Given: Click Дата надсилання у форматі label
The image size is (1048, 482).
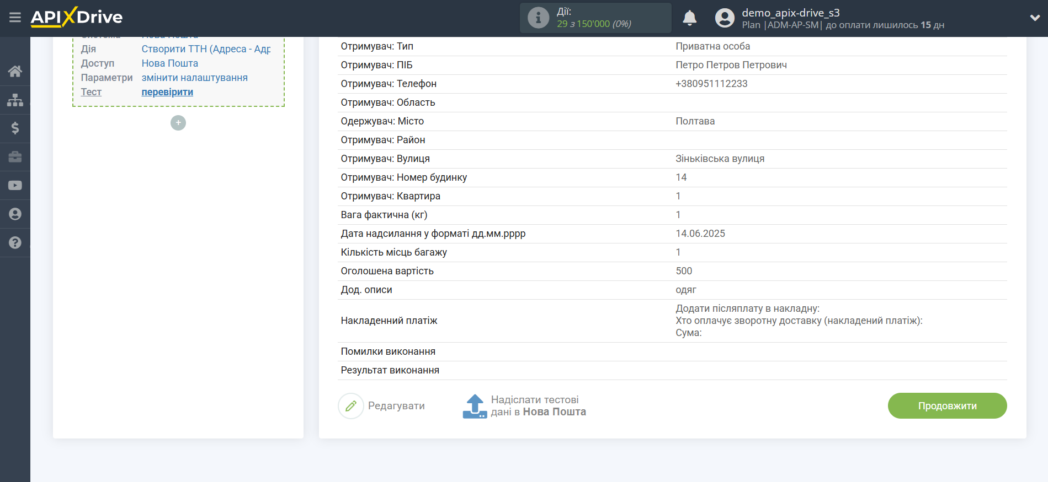Looking at the screenshot, I should pos(433,234).
